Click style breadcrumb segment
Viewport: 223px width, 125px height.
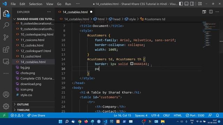coord(130,19)
